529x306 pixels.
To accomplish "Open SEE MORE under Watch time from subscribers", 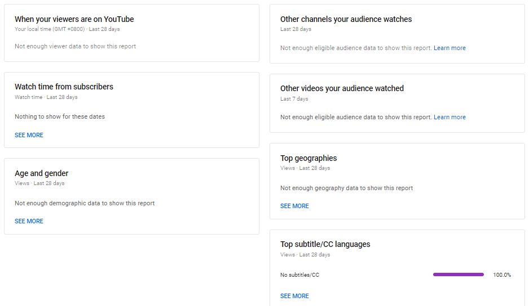I will tap(29, 135).
